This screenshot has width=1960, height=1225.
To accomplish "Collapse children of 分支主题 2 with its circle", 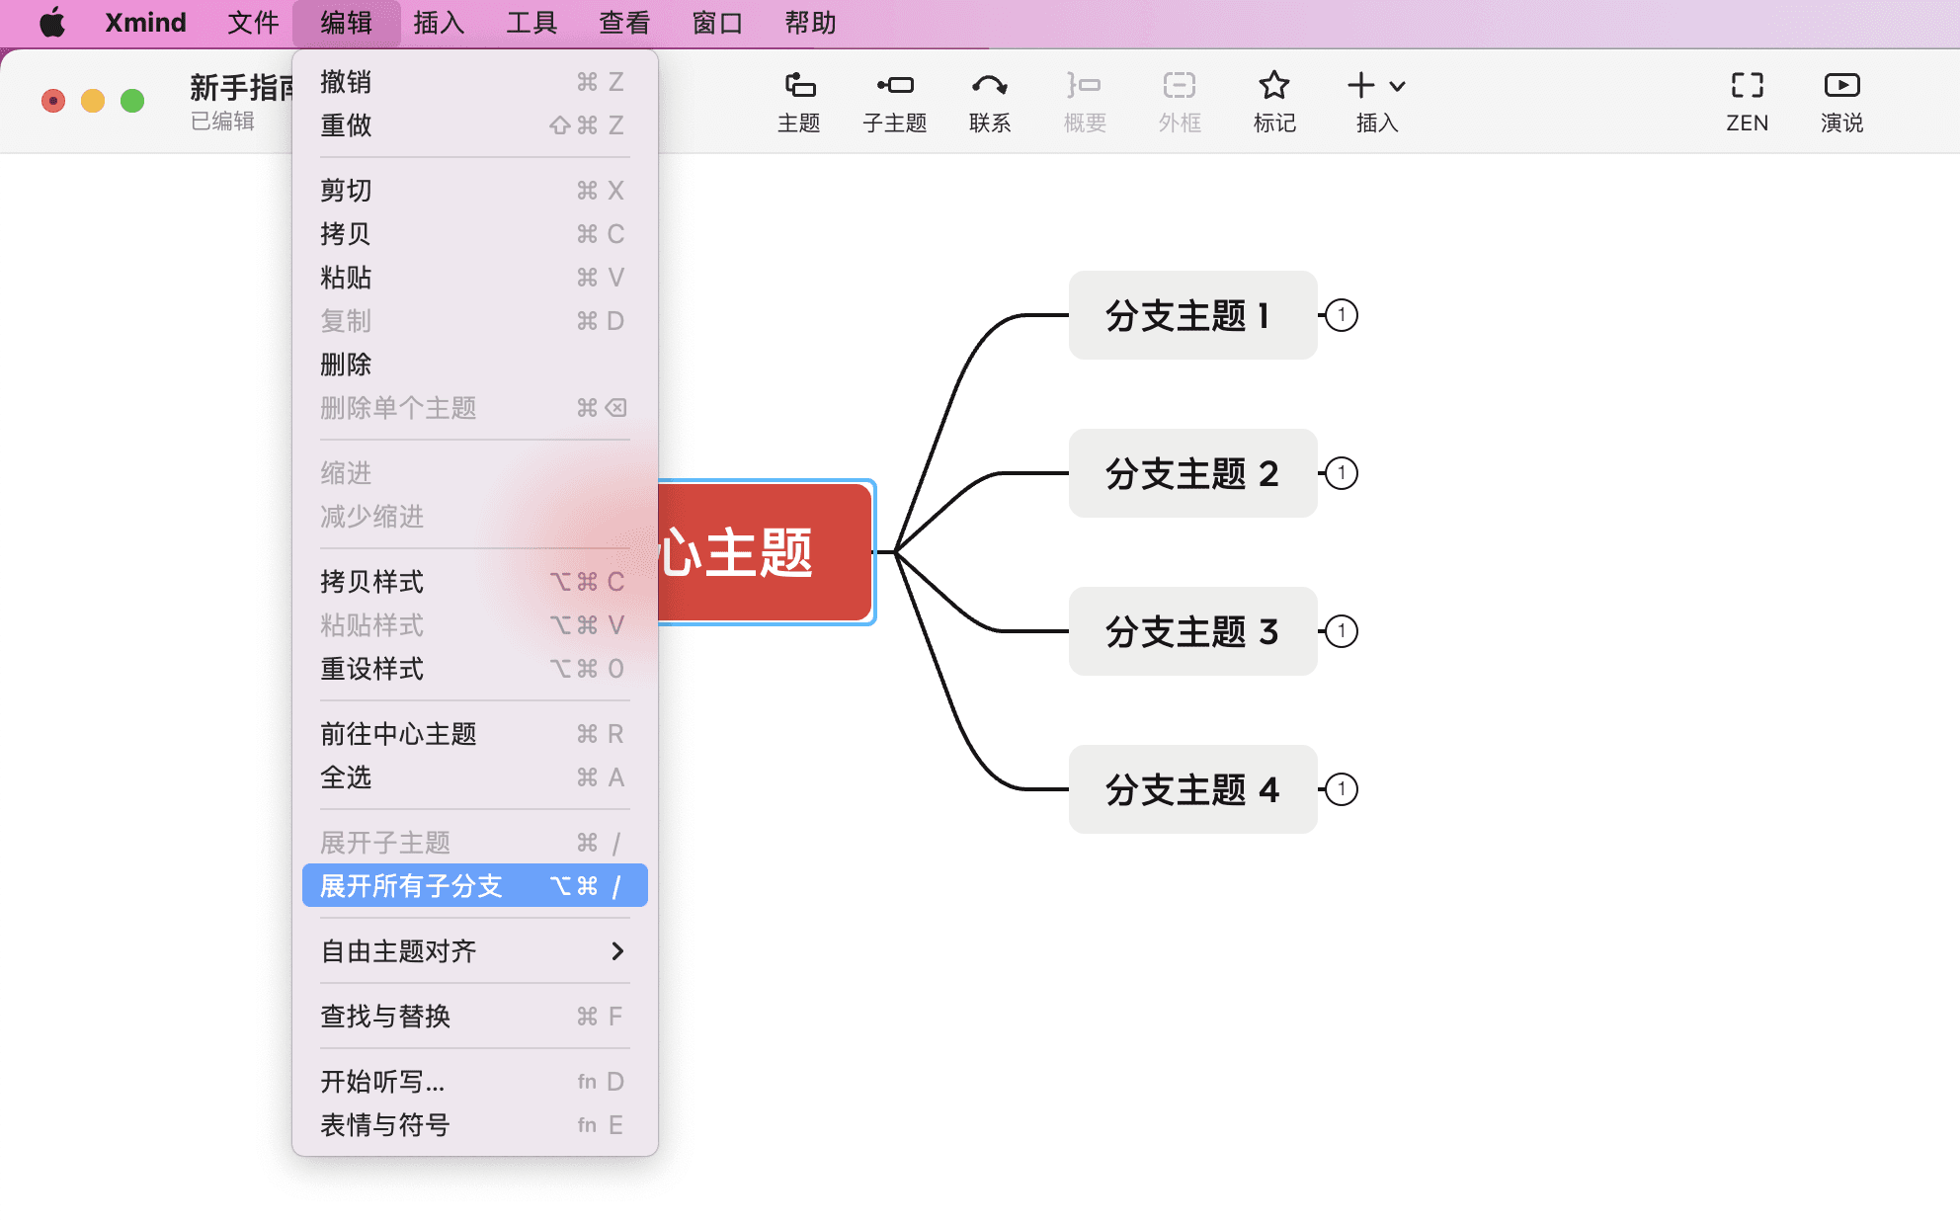I will point(1342,473).
